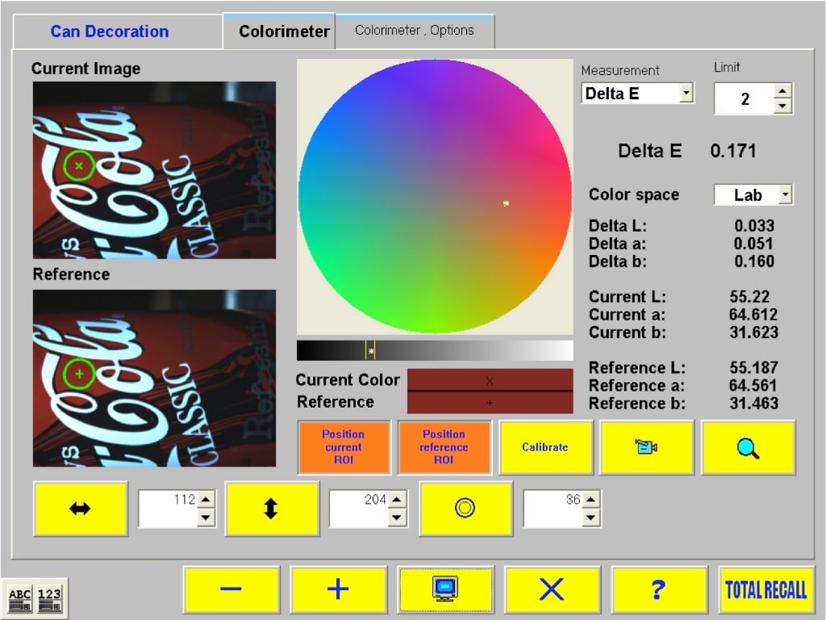Select the Can Decoration tab
The image size is (826, 620).
[110, 31]
